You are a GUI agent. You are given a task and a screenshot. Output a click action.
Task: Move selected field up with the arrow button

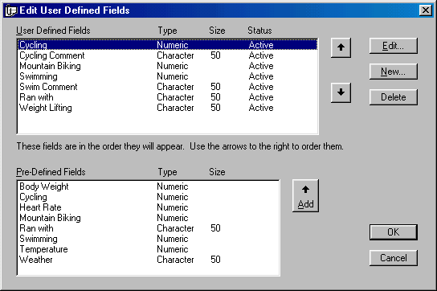pyautogui.click(x=341, y=47)
